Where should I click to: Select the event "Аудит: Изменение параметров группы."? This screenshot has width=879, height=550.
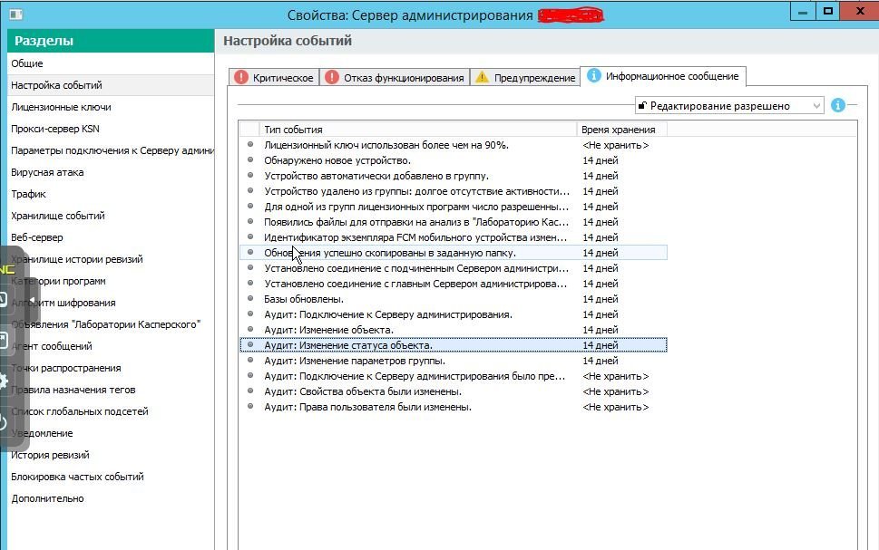[355, 361]
